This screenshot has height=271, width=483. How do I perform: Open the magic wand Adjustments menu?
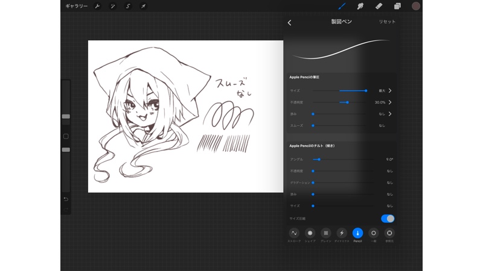click(113, 6)
